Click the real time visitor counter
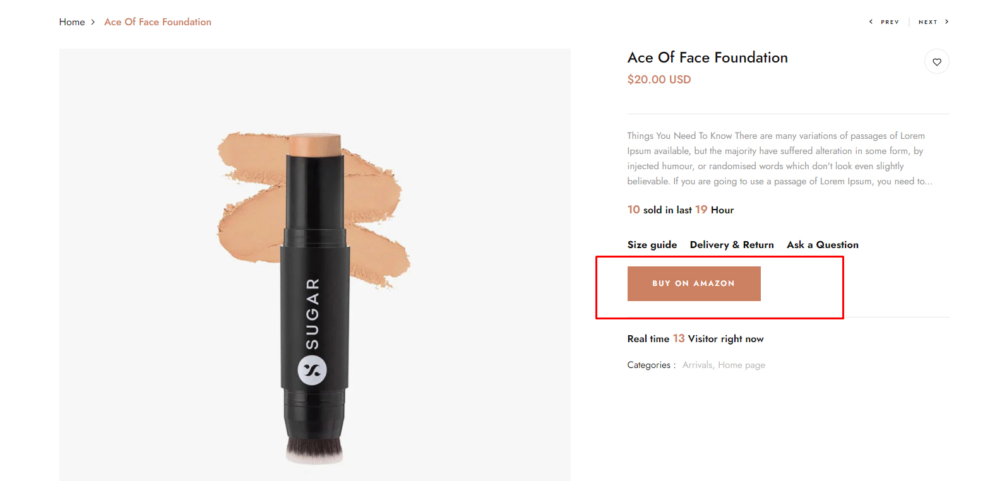 click(695, 339)
